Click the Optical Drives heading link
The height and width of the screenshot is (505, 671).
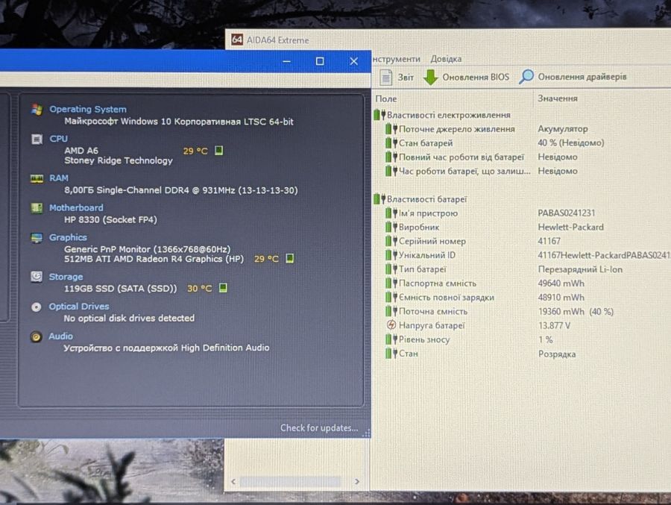[x=79, y=307]
